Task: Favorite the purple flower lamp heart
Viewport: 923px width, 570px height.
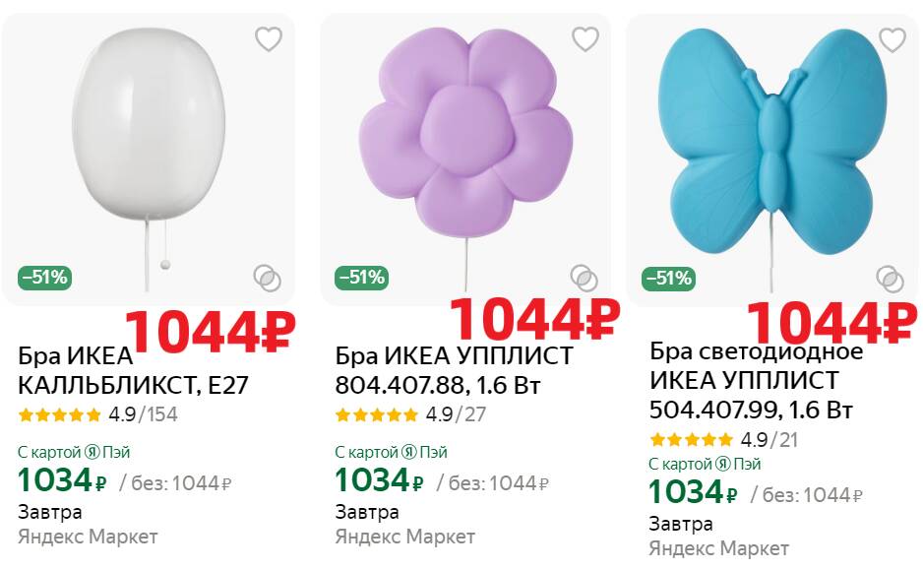Action: coord(585,39)
